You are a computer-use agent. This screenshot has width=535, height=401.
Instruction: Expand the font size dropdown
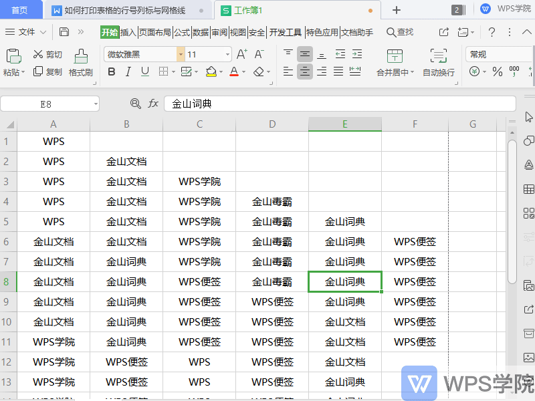(x=227, y=54)
